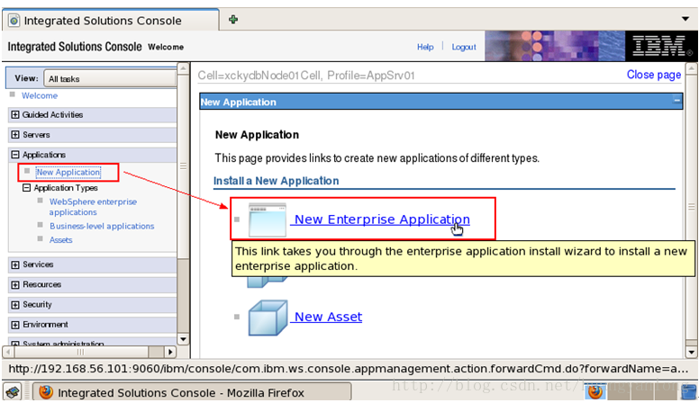The width and height of the screenshot is (699, 403).
Task: Open WebSphere enterprise applications
Action: pyautogui.click(x=93, y=207)
